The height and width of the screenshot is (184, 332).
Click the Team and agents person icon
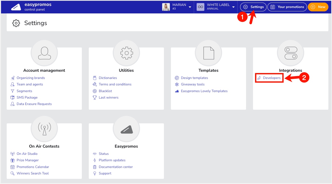12,84
